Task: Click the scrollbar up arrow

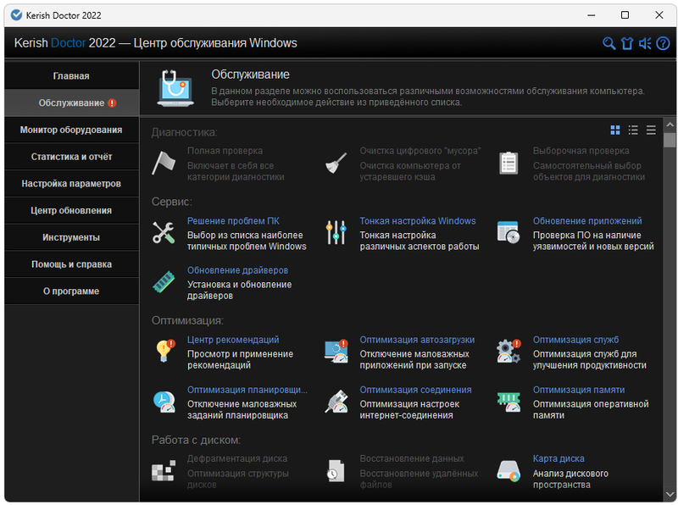Action: click(x=670, y=125)
